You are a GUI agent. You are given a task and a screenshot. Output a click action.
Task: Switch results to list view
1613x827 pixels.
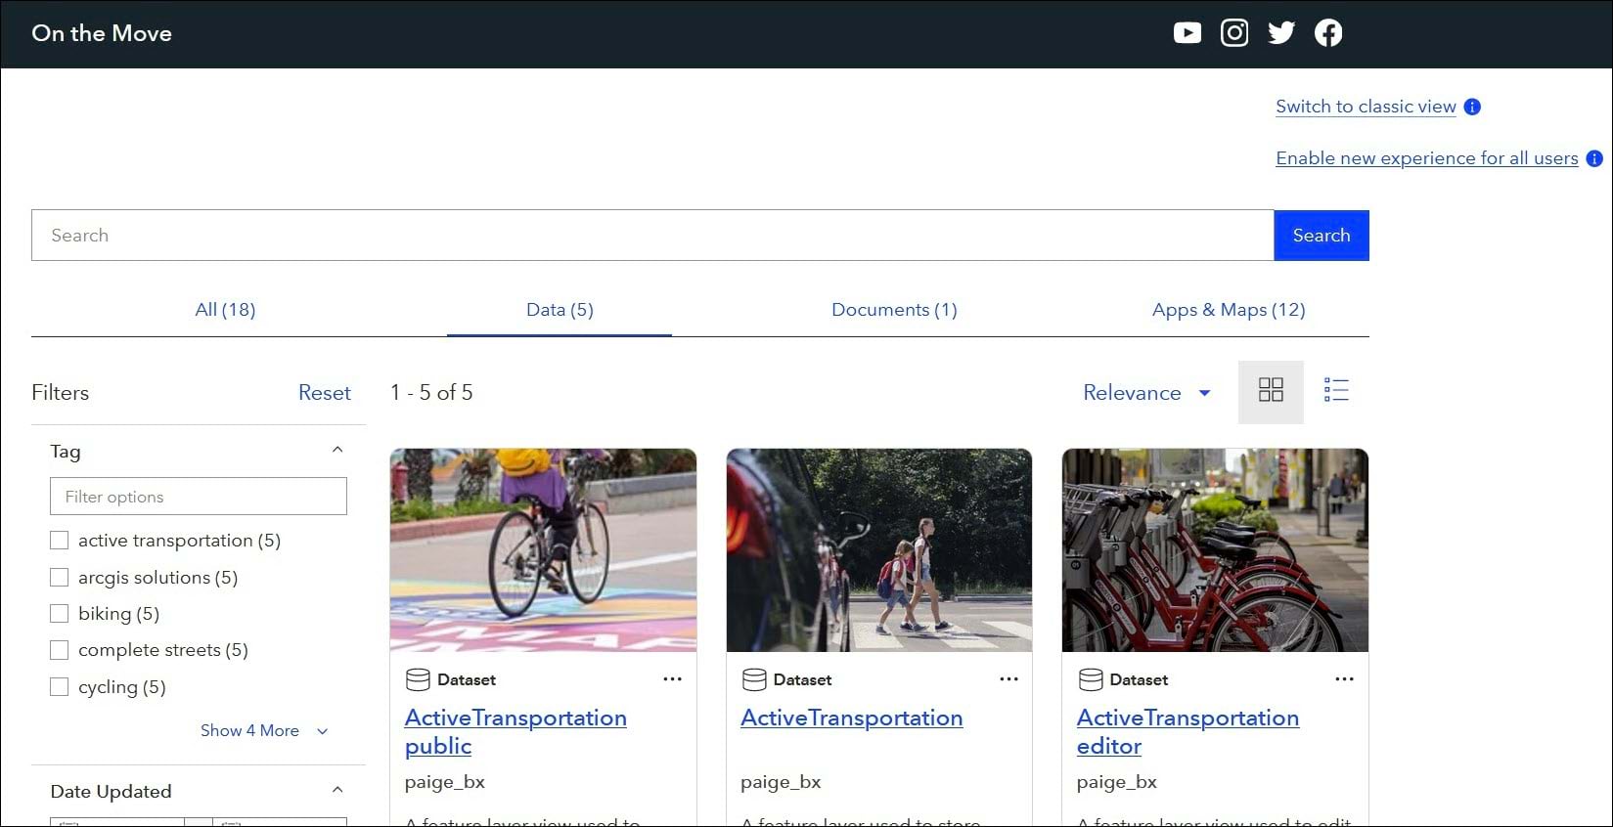tap(1336, 391)
